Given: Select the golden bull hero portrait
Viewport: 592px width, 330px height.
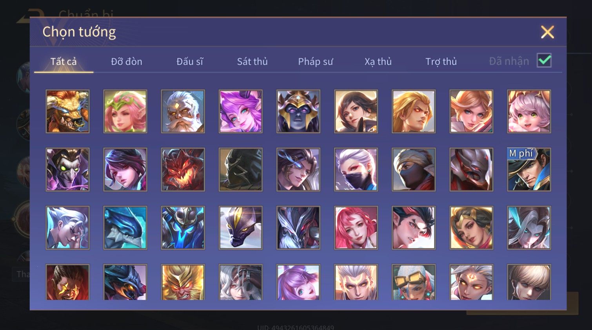Looking at the screenshot, I should tap(67, 111).
